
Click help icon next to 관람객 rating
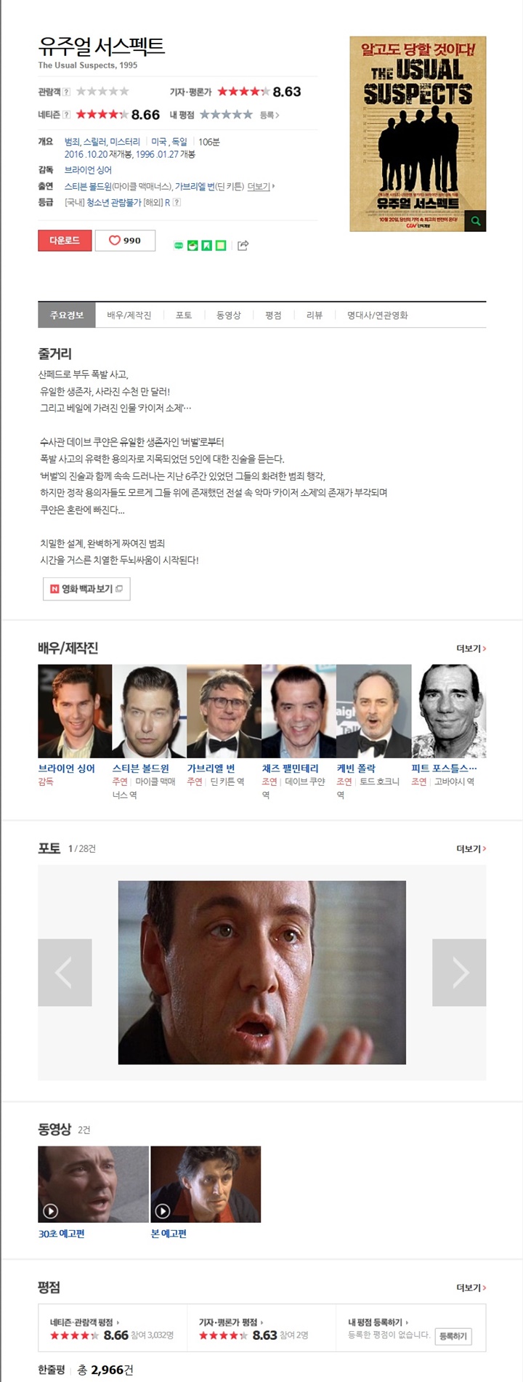coord(67,92)
